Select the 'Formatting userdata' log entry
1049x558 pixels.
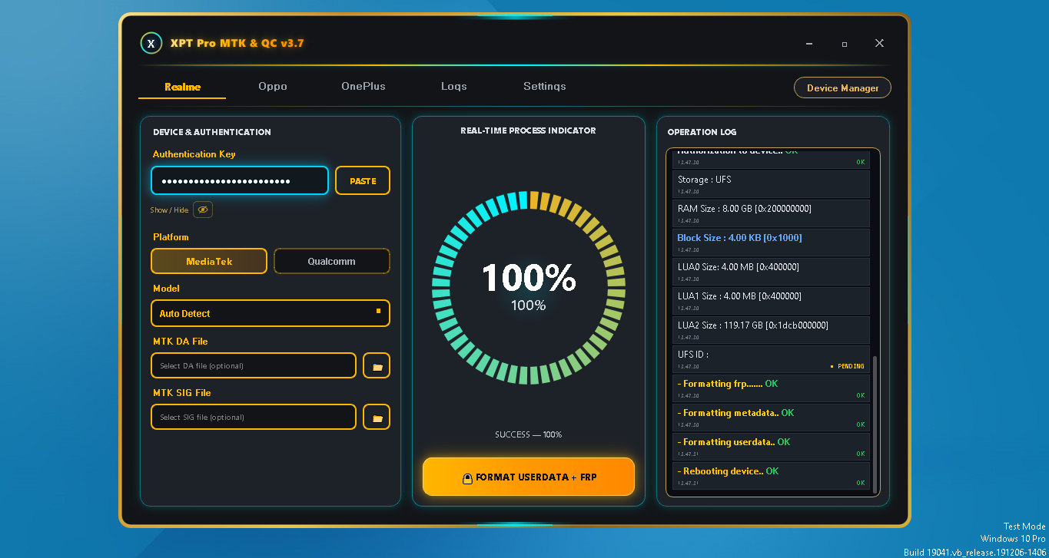[x=771, y=447]
